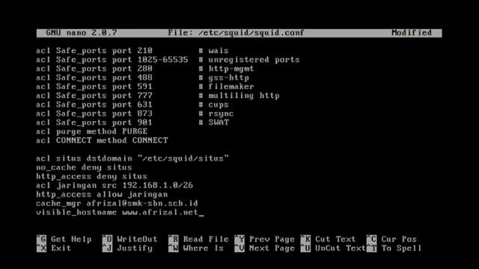
Task: Click the acl purge method PURGE line
Action: point(91,132)
